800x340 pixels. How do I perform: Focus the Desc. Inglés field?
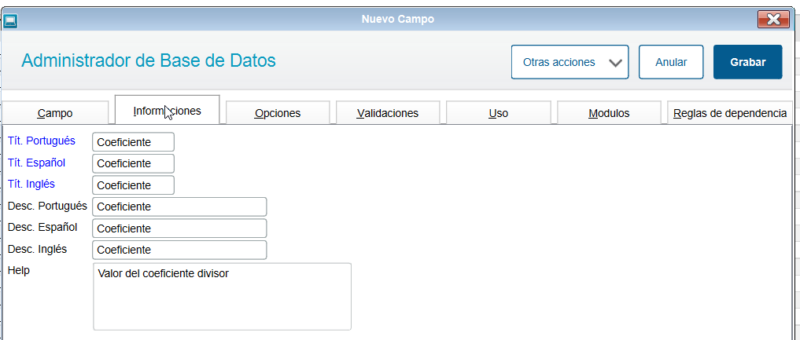point(179,250)
